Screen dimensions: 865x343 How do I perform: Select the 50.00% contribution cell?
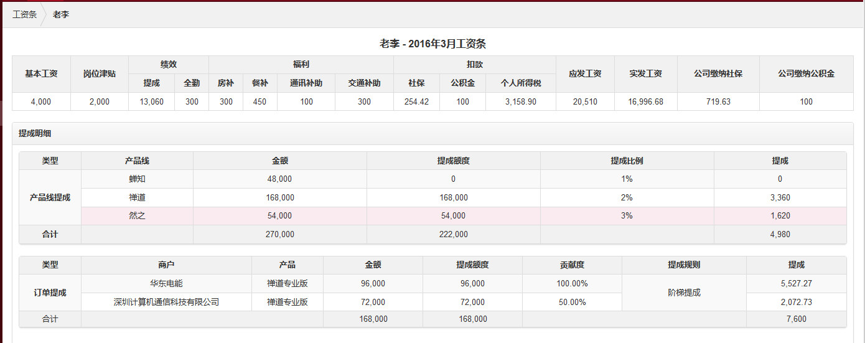(572, 302)
